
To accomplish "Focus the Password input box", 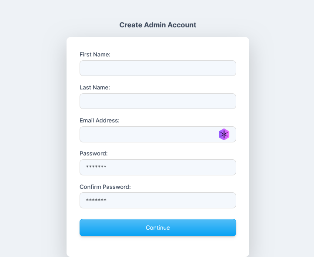I will pyautogui.click(x=158, y=167).
